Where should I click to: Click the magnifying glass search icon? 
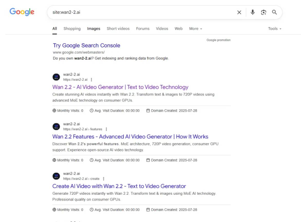[x=274, y=12]
